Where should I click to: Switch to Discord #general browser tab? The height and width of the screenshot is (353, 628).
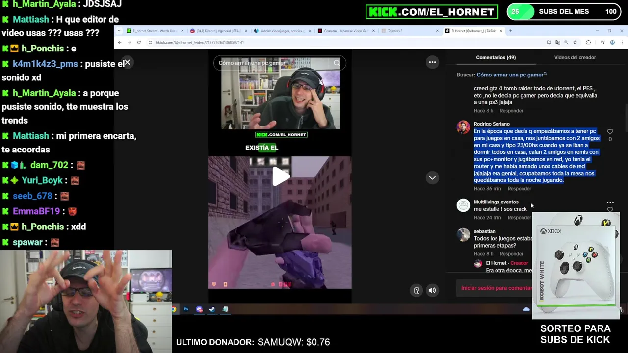(218, 31)
